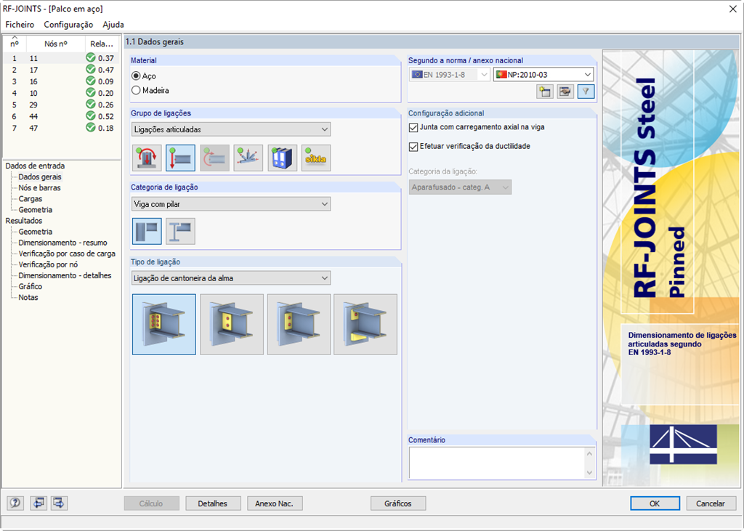
Task: Open the Ficheiro menu
Action: point(20,25)
